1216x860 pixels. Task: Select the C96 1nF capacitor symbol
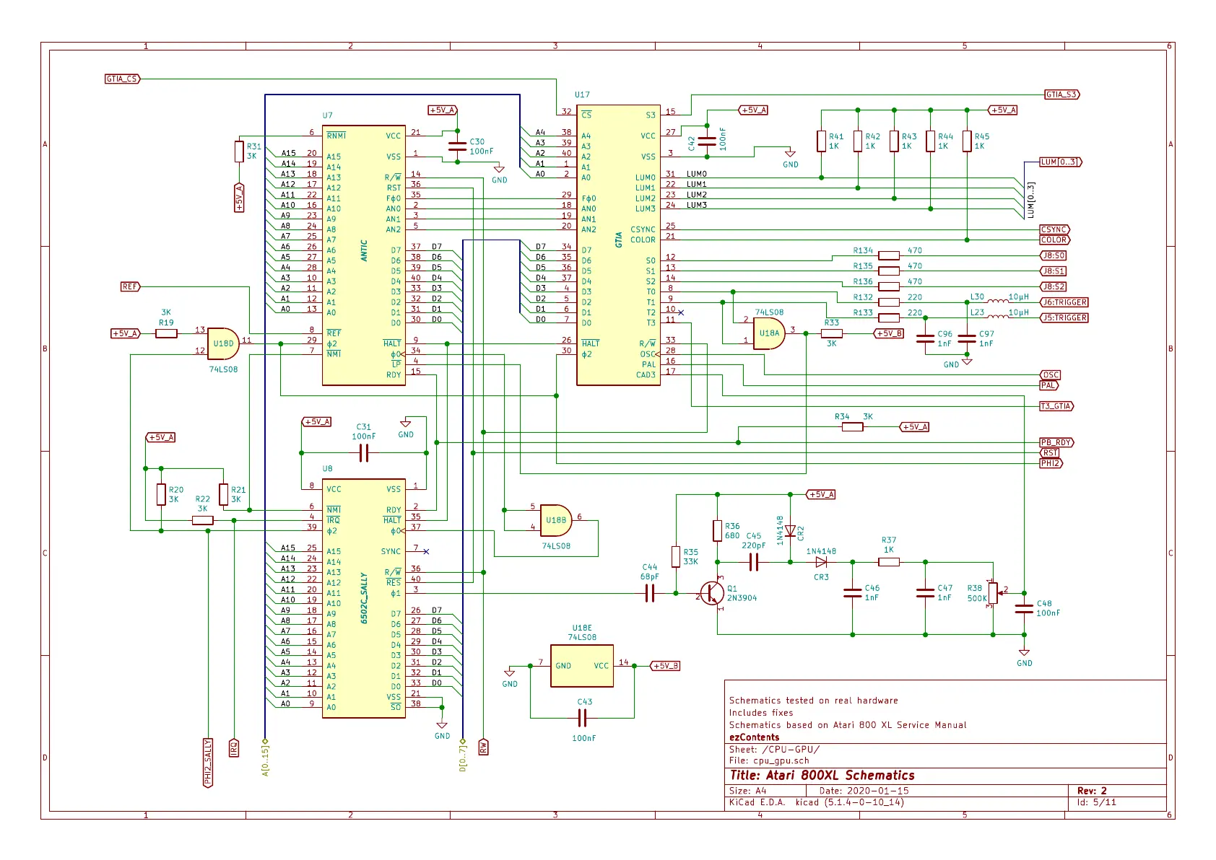click(925, 339)
